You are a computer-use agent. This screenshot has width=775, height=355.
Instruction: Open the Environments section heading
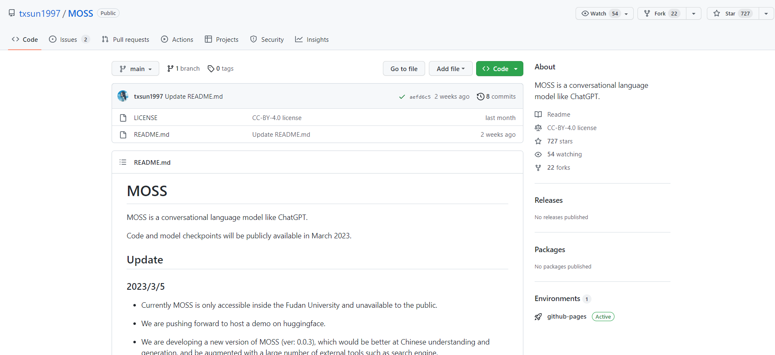[x=557, y=299]
